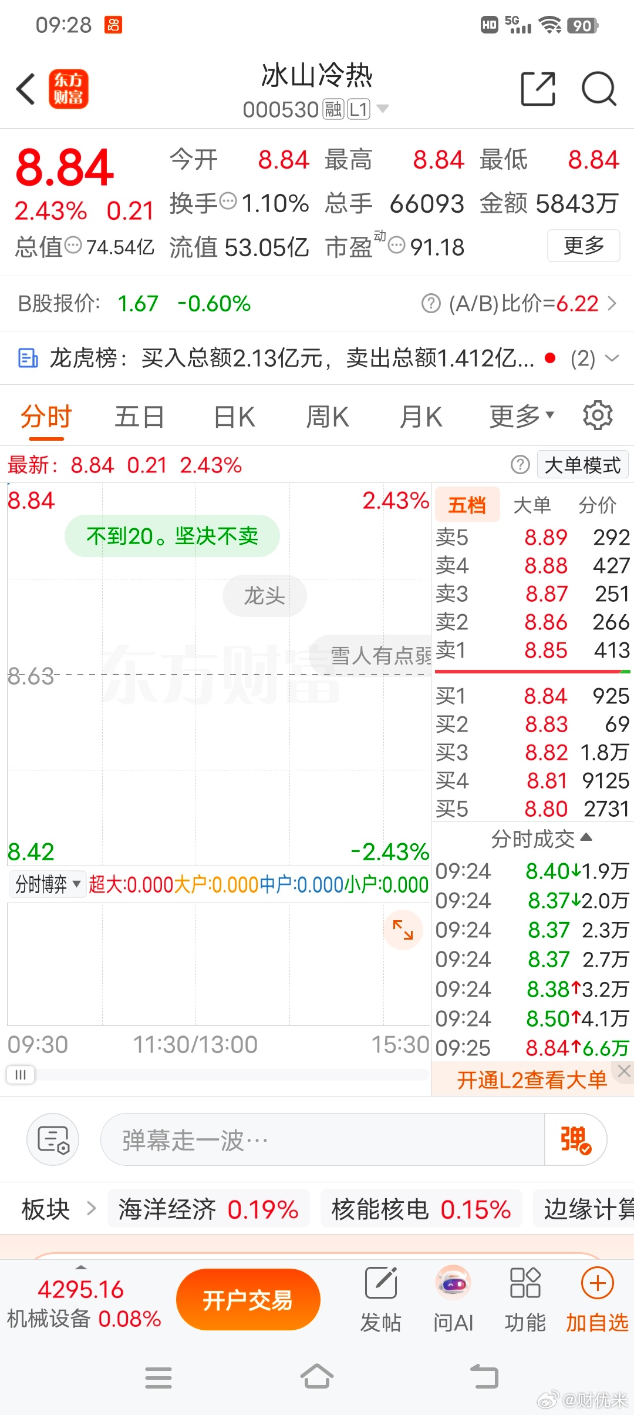Screen dimensions: 634x1415
Task: Switch to 周K chart tab
Action: point(327,417)
